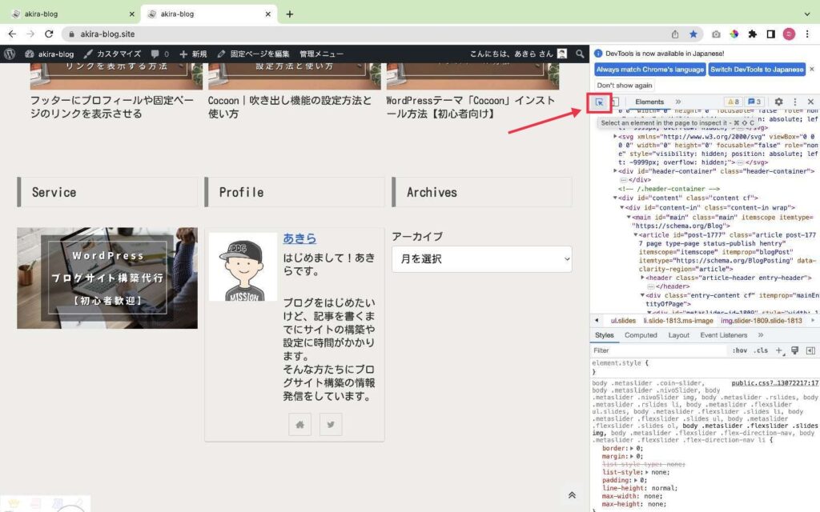Click the profile Twitter icon button

point(331,425)
